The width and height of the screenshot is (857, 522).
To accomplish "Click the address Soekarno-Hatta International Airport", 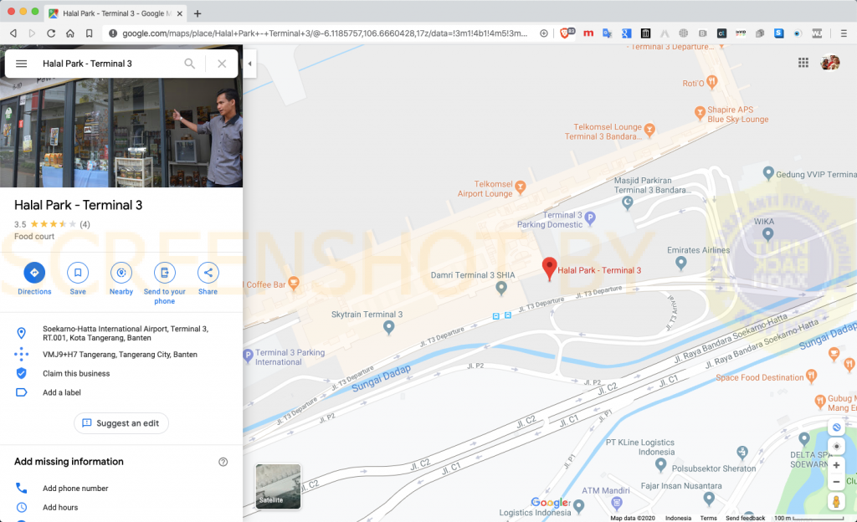I will tap(126, 333).
